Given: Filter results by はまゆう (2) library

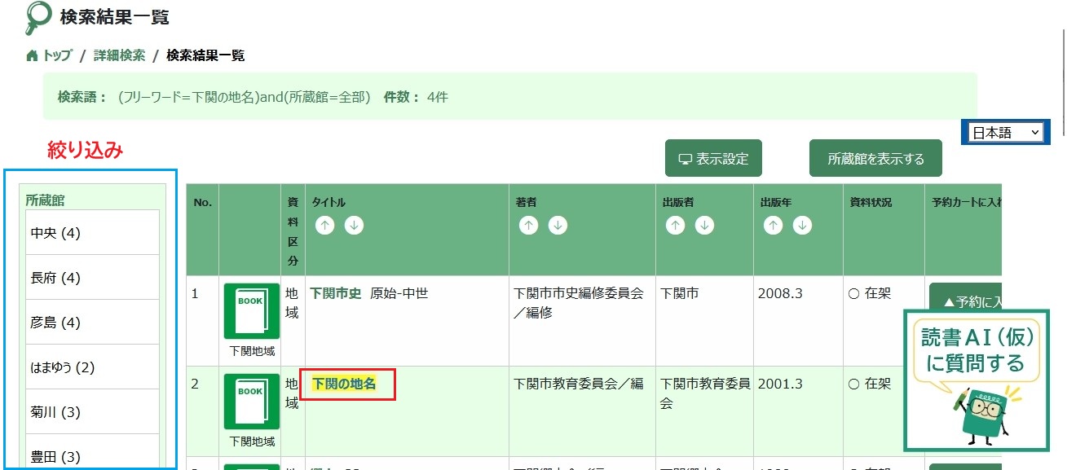Looking at the screenshot, I should [92, 367].
